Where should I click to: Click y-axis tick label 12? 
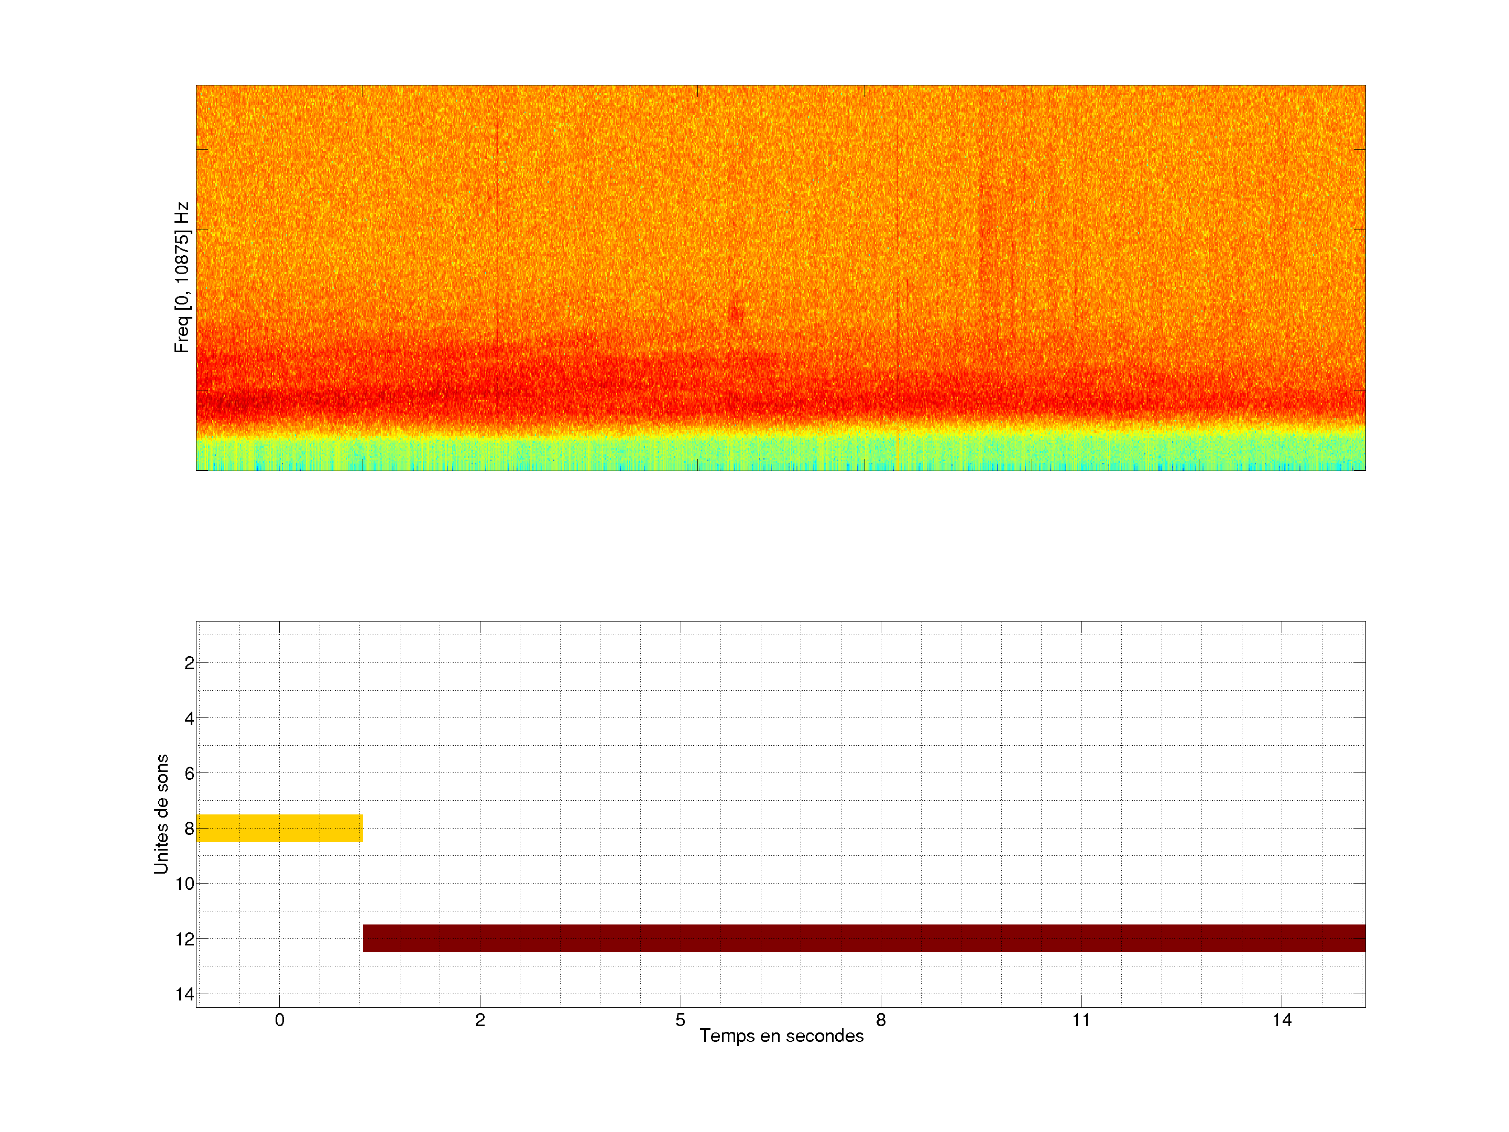coord(185,939)
